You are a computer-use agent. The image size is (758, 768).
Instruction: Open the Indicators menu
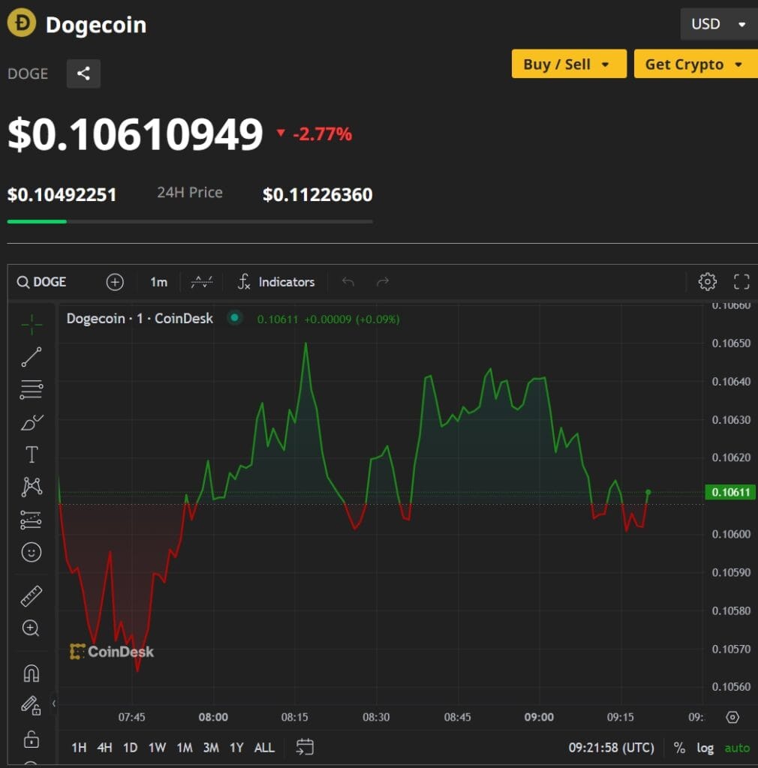[x=276, y=282]
